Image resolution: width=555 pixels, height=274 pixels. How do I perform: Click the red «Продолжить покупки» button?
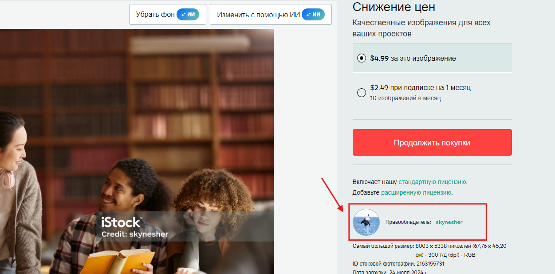coord(432,142)
